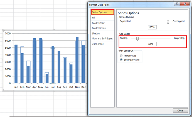Click the Series Overlap slider thumb
This screenshot has height=117, width=192.
168,22
